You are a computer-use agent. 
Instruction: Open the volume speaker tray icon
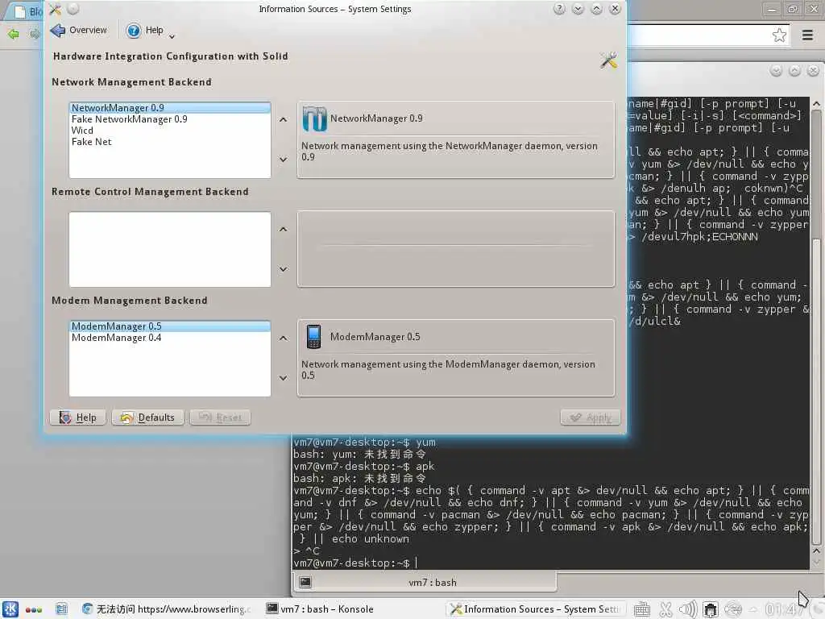688,609
